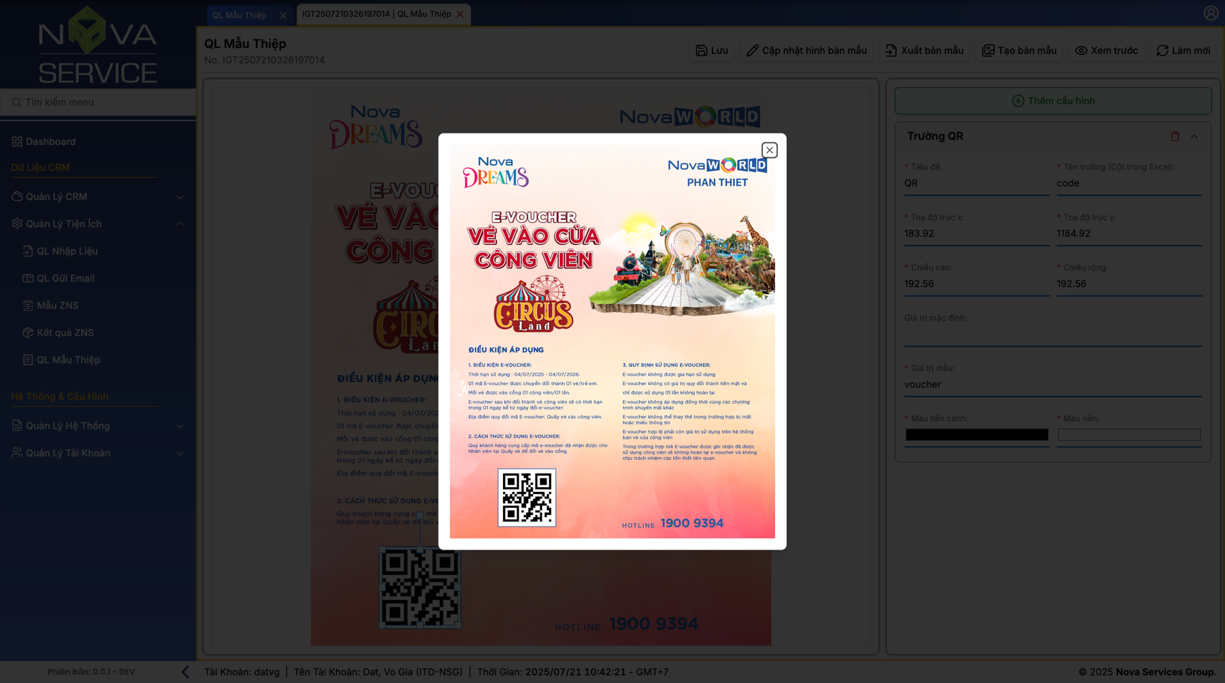Click the Nova Service logo
This screenshot has width=1225, height=683.
97,44
